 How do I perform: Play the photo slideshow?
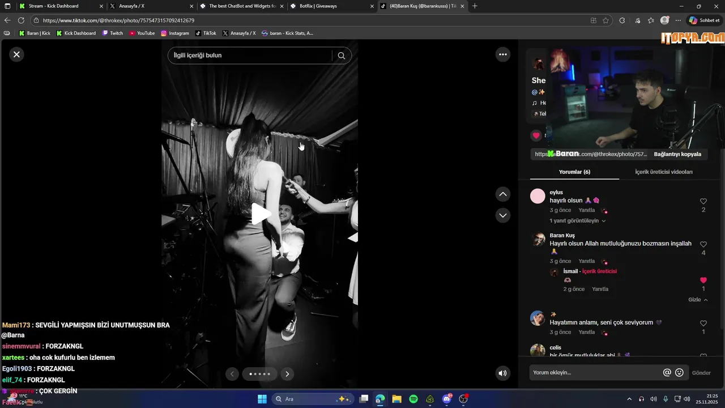click(x=261, y=214)
